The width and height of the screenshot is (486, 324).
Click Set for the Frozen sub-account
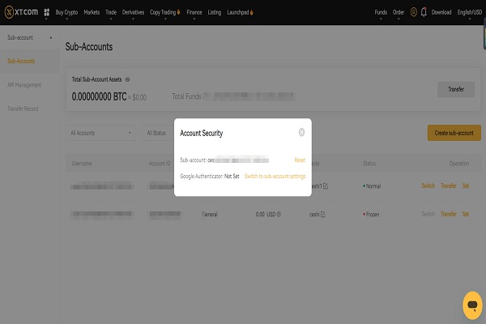(x=466, y=214)
